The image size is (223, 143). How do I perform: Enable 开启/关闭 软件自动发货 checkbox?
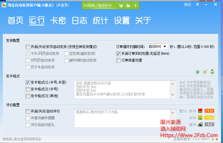click(27, 47)
